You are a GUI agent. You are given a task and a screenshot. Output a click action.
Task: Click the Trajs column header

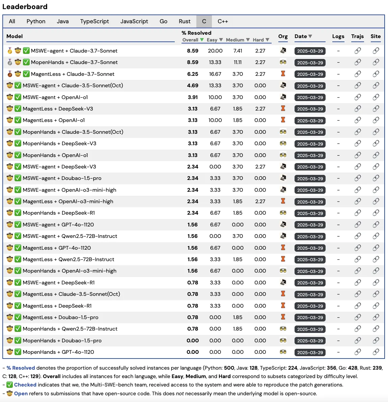point(357,36)
